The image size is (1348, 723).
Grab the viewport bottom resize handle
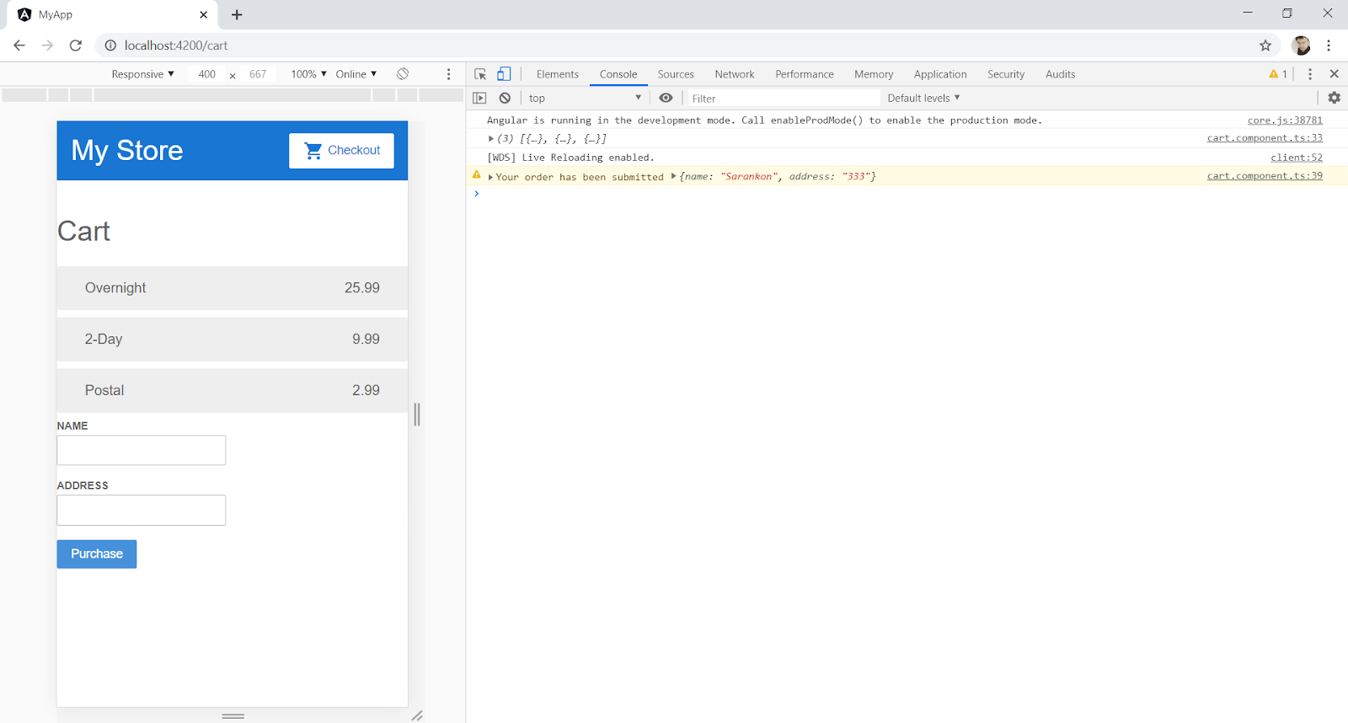tap(233, 715)
